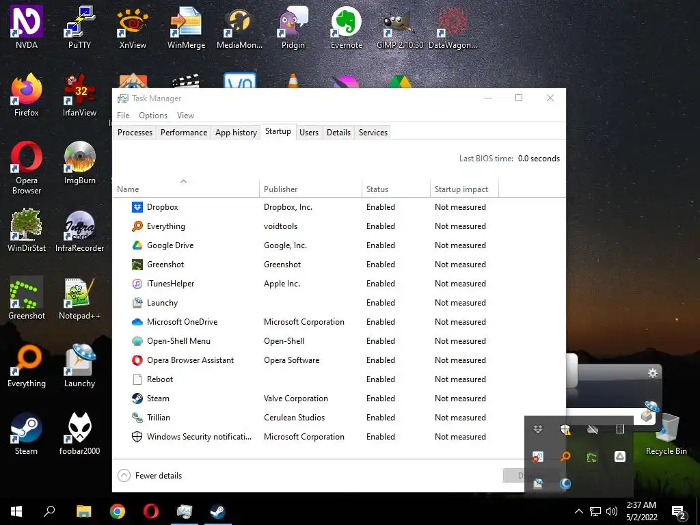The image size is (700, 525).
Task: Open the File menu in Task Manager
Action: point(123,115)
